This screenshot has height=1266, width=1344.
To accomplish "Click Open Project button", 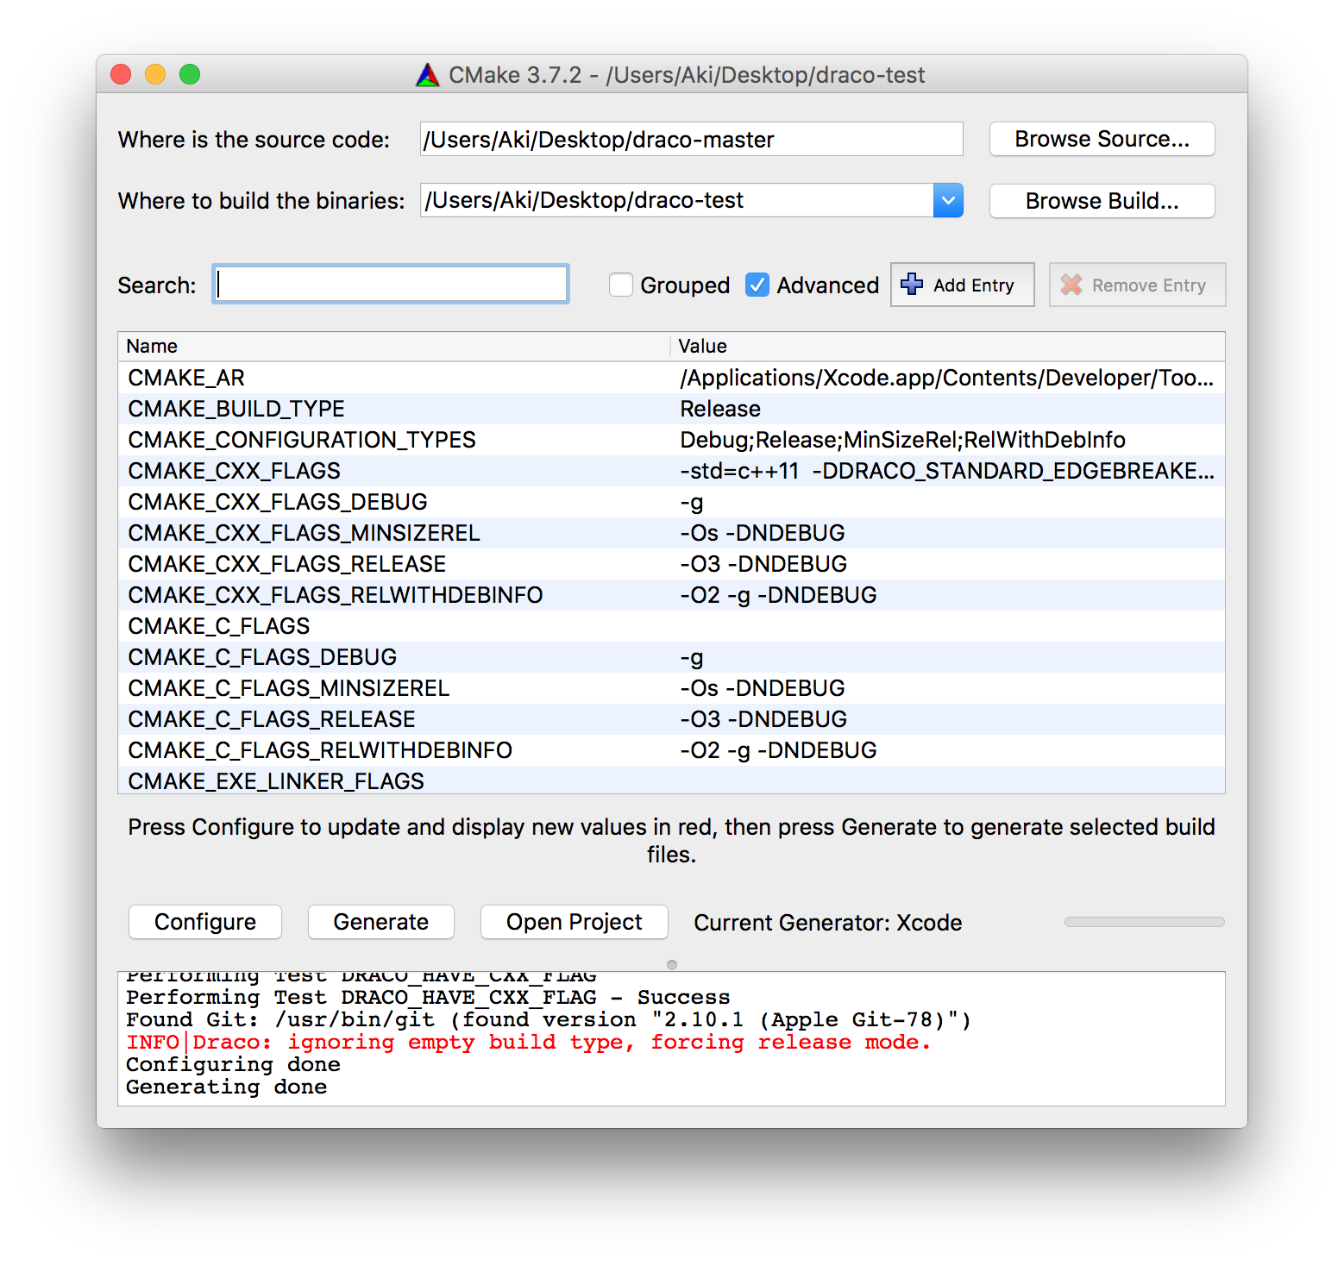I will pos(574,922).
